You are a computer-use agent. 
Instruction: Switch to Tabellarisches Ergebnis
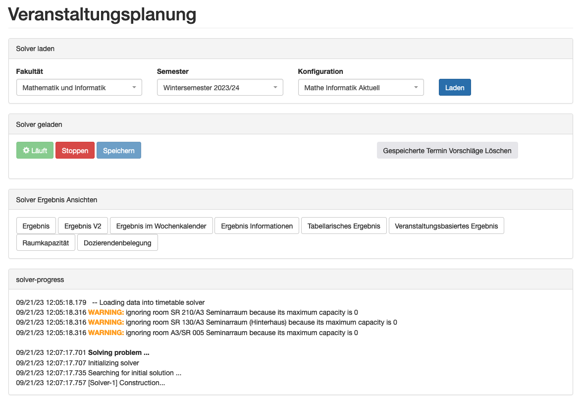point(344,226)
